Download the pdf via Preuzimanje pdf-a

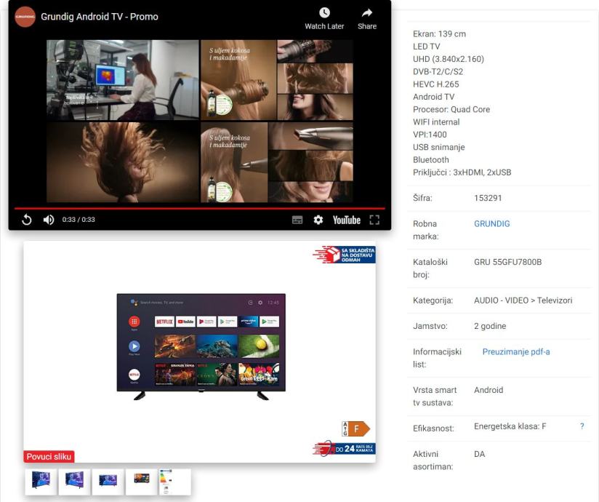[x=516, y=351]
